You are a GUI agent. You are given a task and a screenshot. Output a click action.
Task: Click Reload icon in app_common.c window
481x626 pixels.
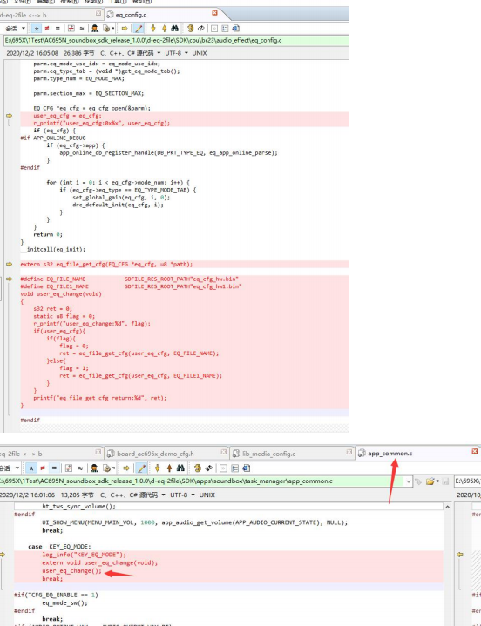tap(208, 468)
